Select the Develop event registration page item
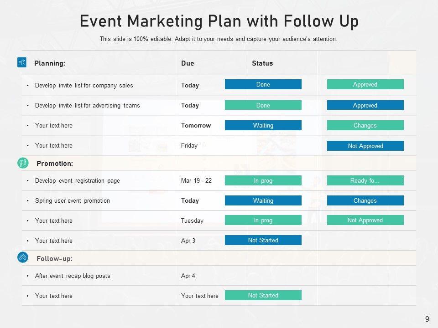Image resolution: width=438 pixels, height=328 pixels. pyautogui.click(x=78, y=180)
